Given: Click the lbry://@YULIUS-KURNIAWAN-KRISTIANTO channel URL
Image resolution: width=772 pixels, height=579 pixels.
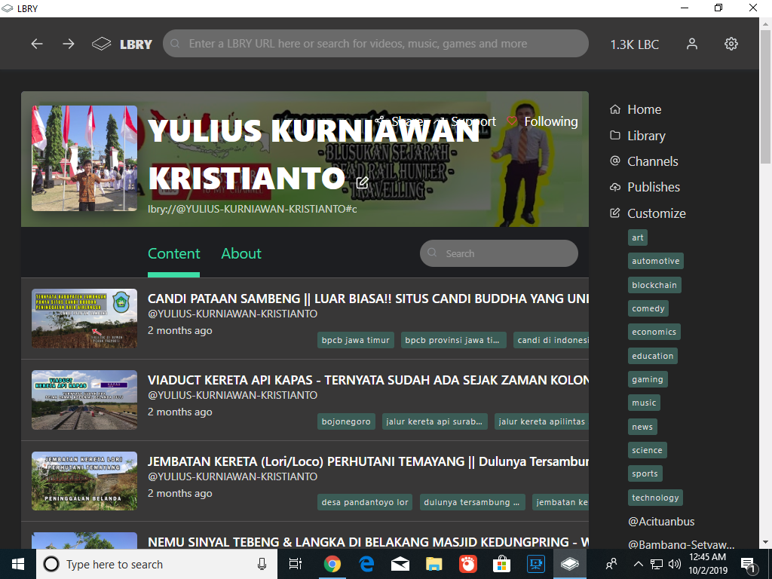Looking at the screenshot, I should click(x=252, y=209).
